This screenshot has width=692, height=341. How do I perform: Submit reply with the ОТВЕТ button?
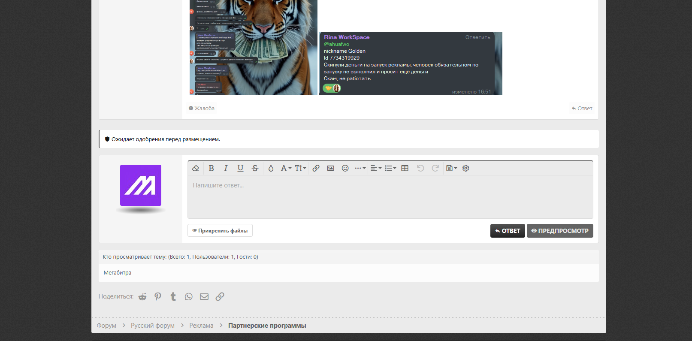[x=508, y=231]
